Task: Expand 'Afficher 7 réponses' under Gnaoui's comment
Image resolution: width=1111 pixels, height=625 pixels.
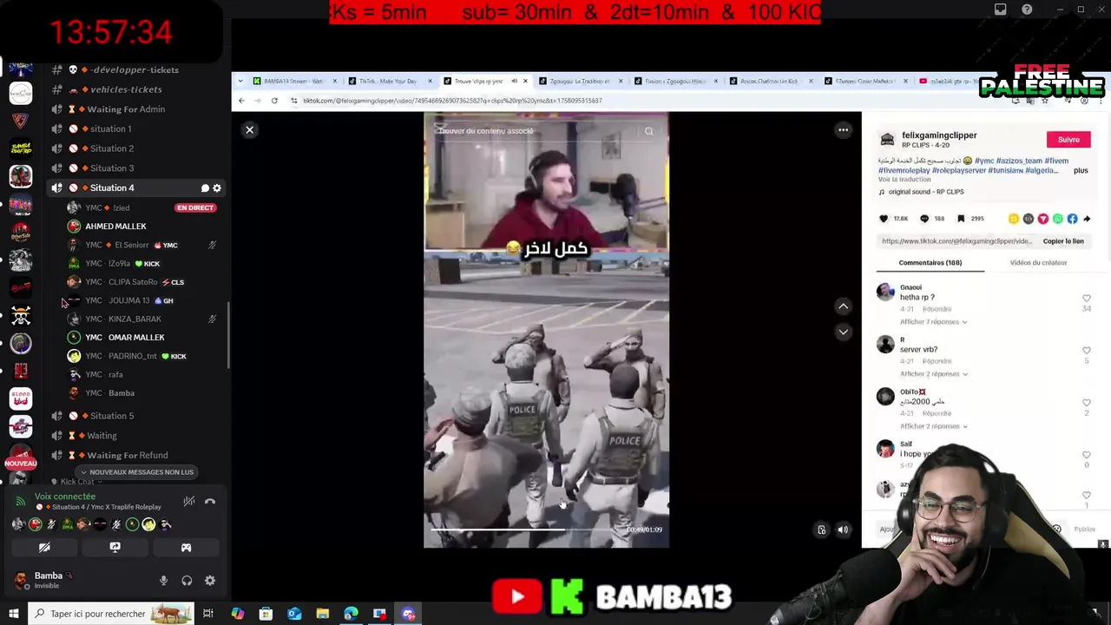Action: pos(933,322)
